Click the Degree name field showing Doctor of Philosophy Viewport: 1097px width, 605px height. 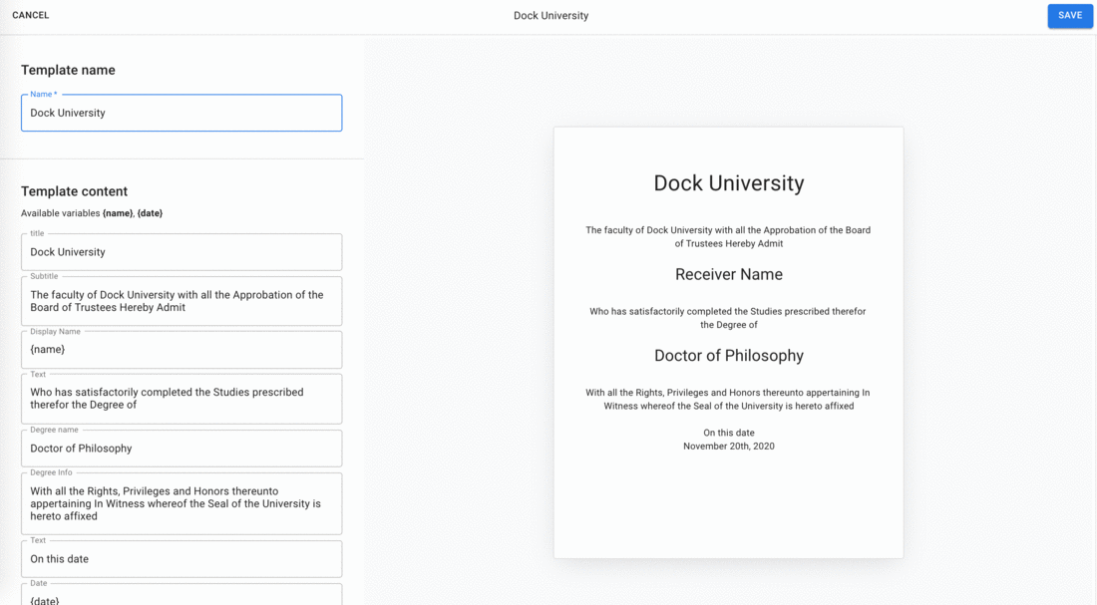181,448
